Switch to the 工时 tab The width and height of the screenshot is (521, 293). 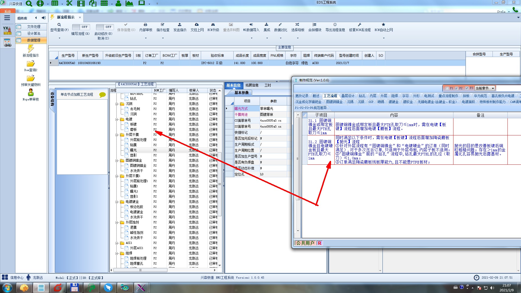268,85
